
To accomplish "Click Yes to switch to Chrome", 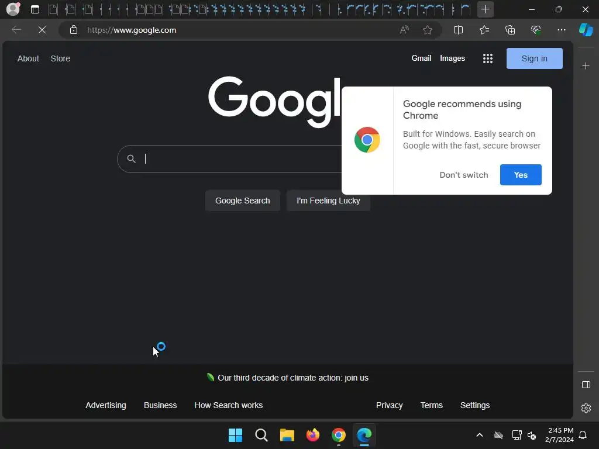I will (521, 175).
